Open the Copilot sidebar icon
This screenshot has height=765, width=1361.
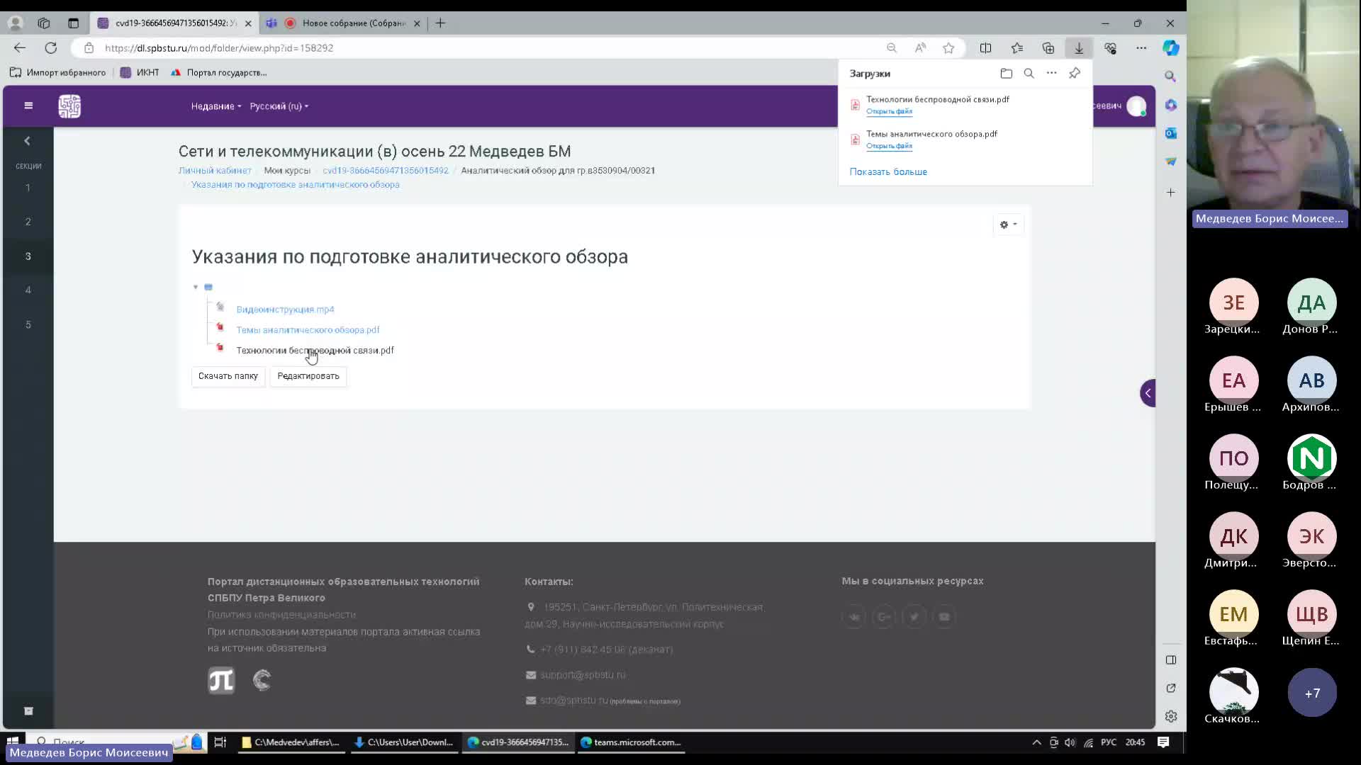tap(1171, 47)
